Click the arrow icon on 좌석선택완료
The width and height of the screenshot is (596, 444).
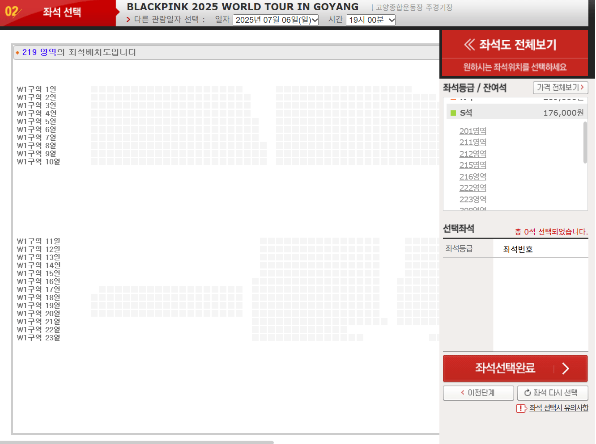point(566,368)
